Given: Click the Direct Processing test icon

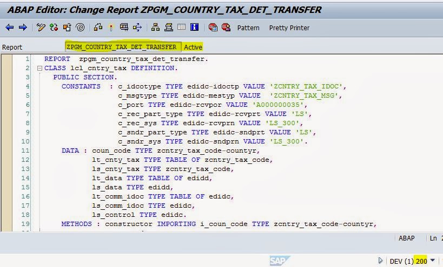Looking at the screenshot, I should click(x=124, y=28).
